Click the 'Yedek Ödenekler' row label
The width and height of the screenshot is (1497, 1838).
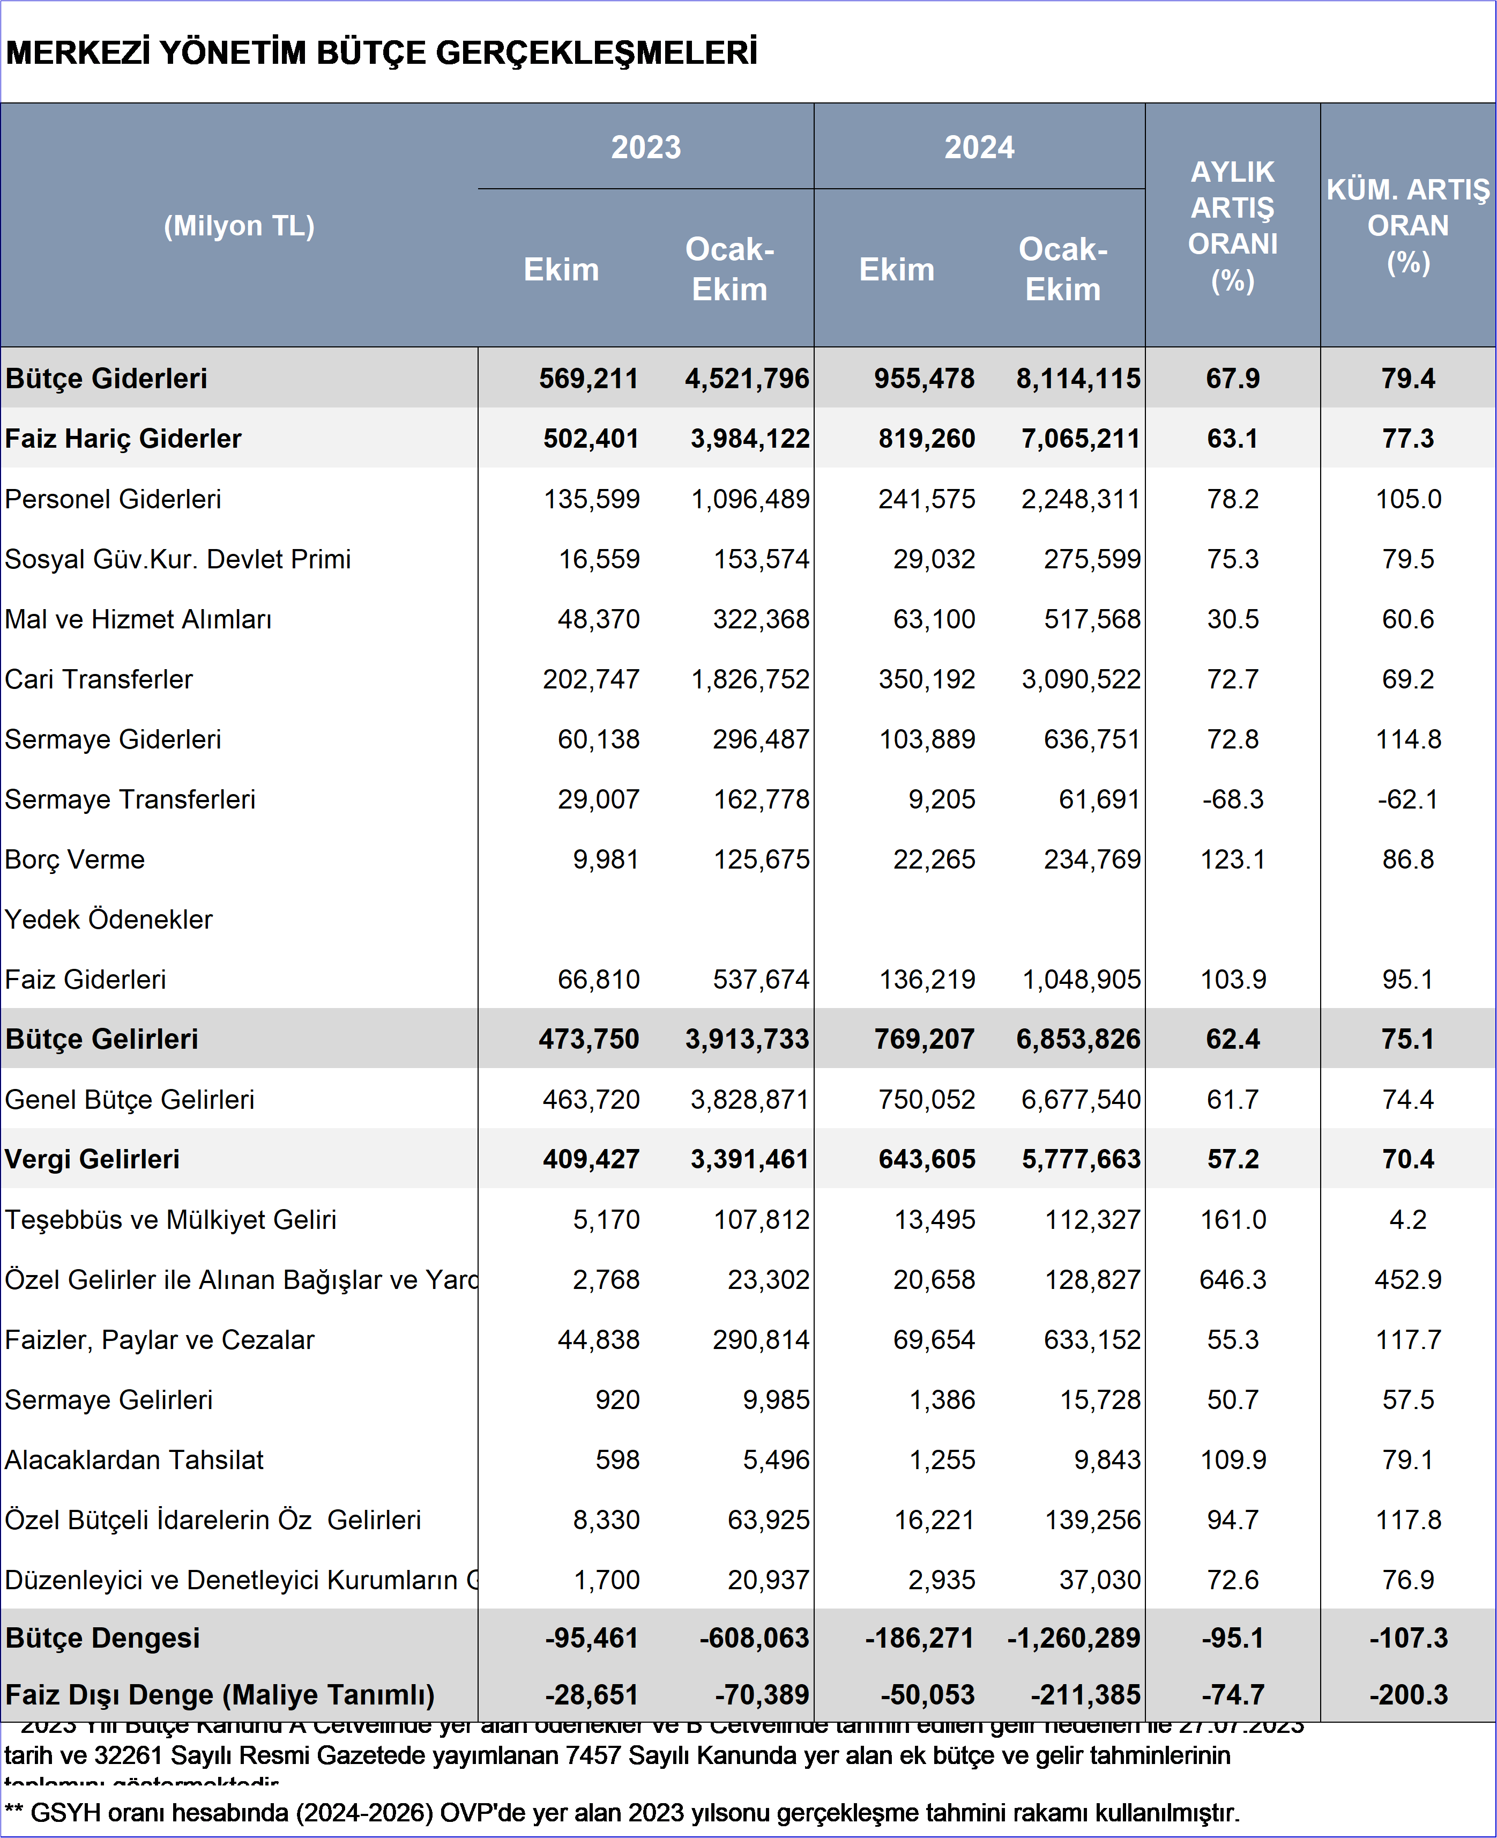pos(109,920)
